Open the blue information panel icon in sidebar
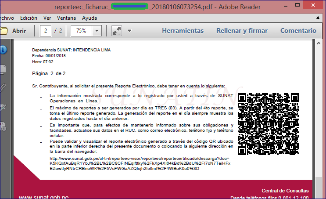This screenshot has width=326, height=199. (x=3, y=50)
